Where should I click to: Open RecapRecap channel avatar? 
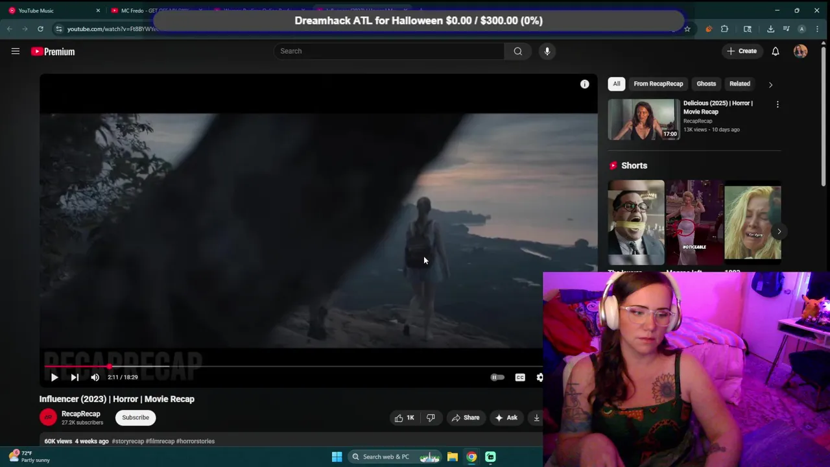[x=48, y=418]
